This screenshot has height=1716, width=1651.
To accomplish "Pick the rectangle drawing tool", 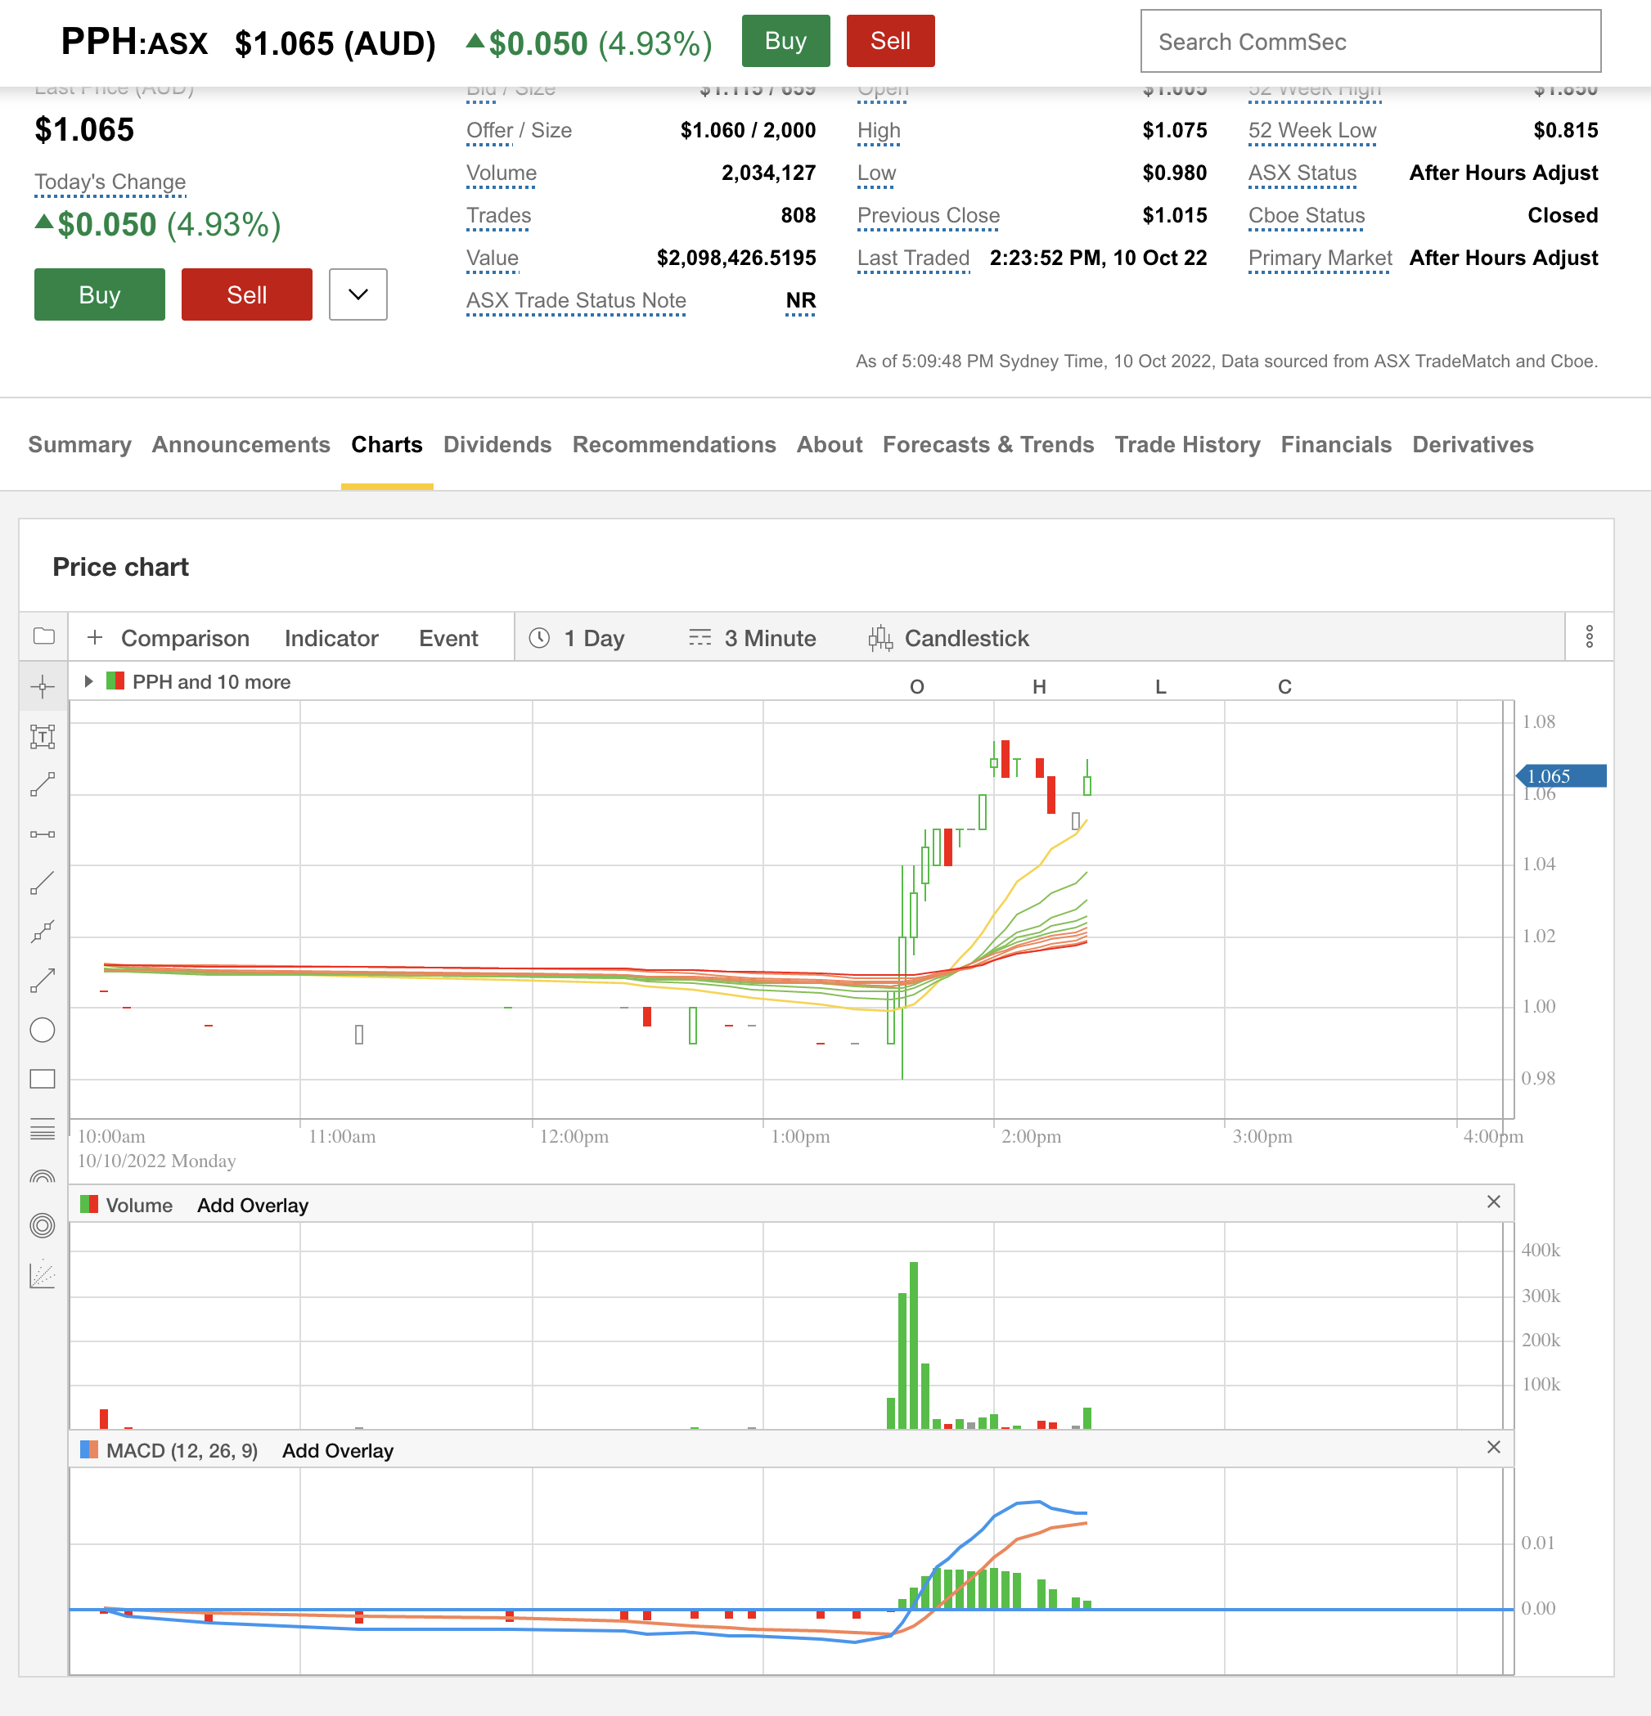I will point(42,1080).
